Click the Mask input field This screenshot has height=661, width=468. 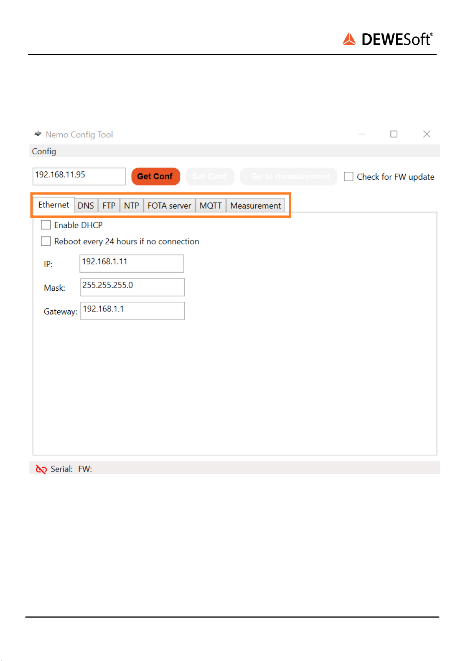(x=133, y=287)
